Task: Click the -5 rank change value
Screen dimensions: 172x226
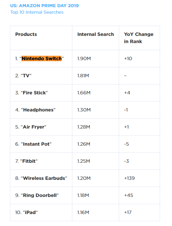Action: 126,144
